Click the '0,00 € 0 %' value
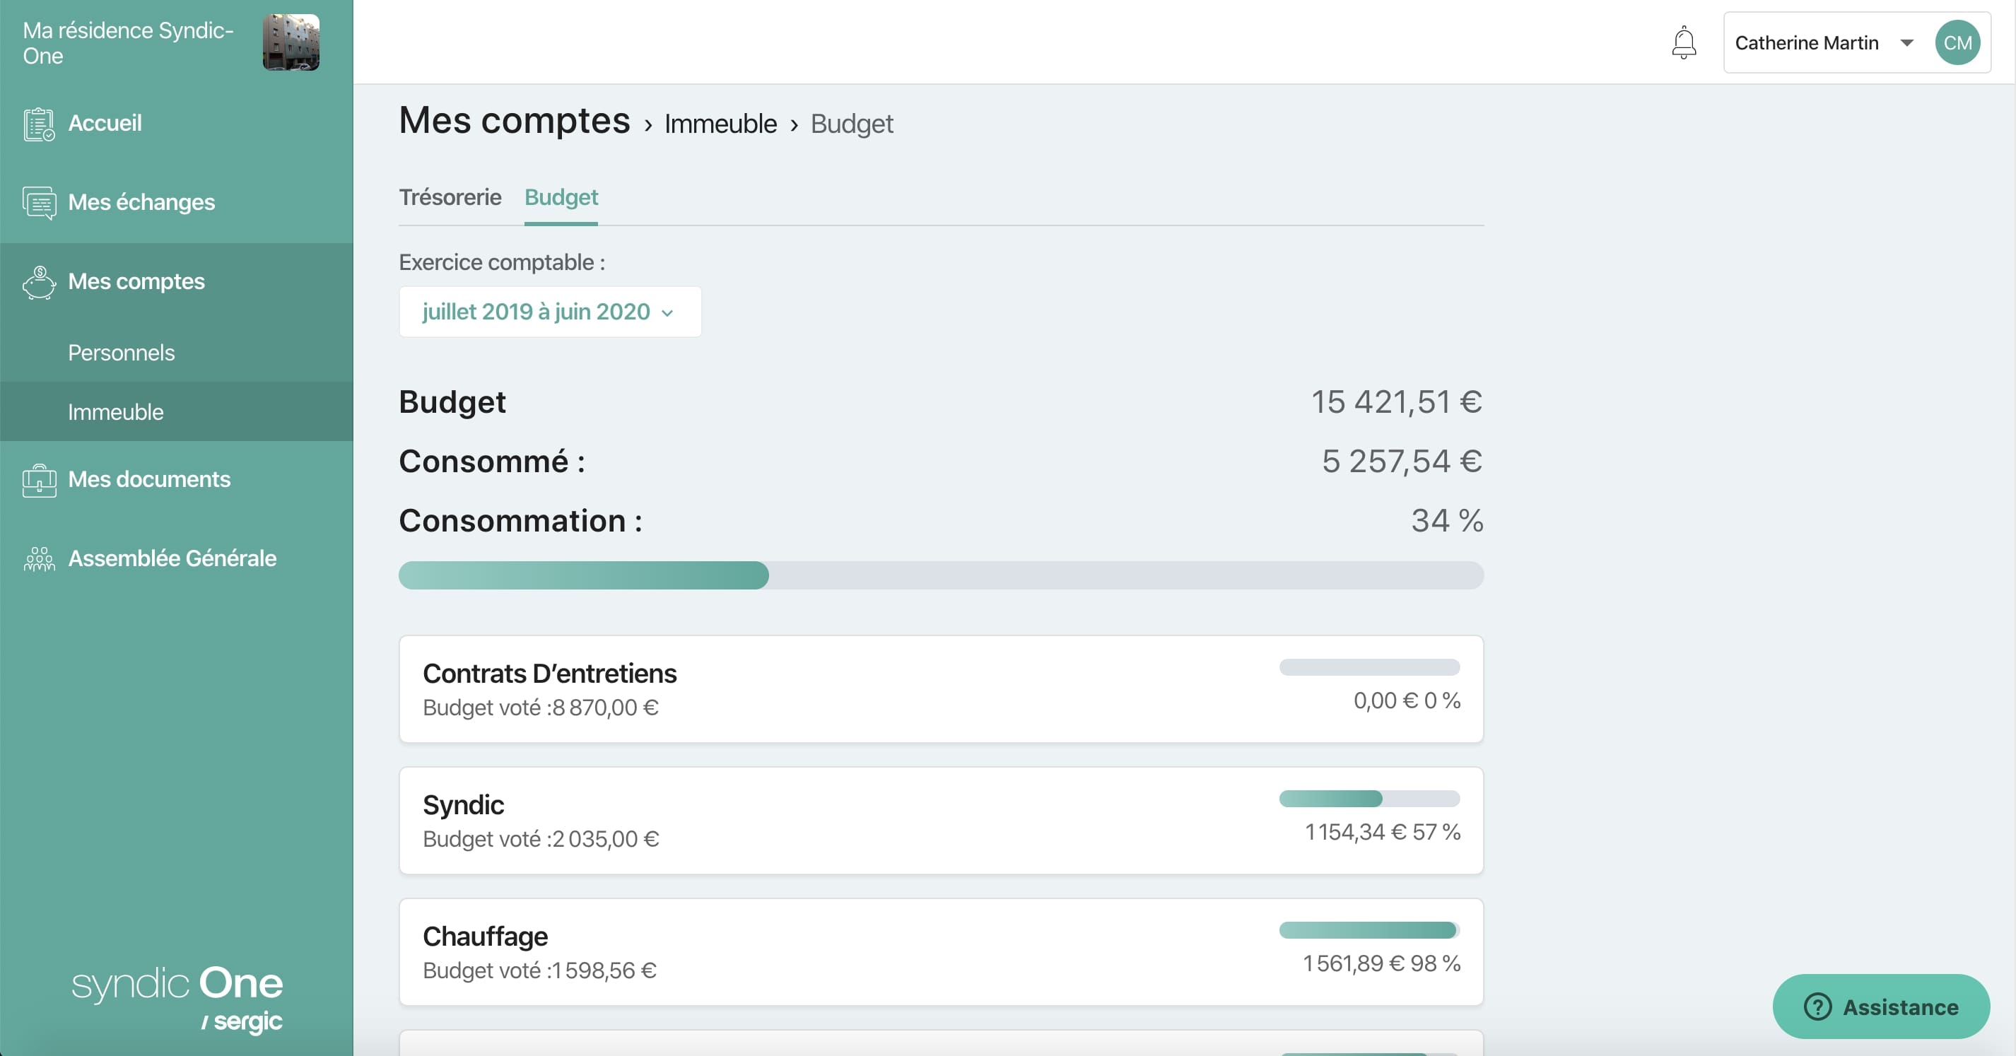The image size is (2016, 1056). pos(1407,700)
